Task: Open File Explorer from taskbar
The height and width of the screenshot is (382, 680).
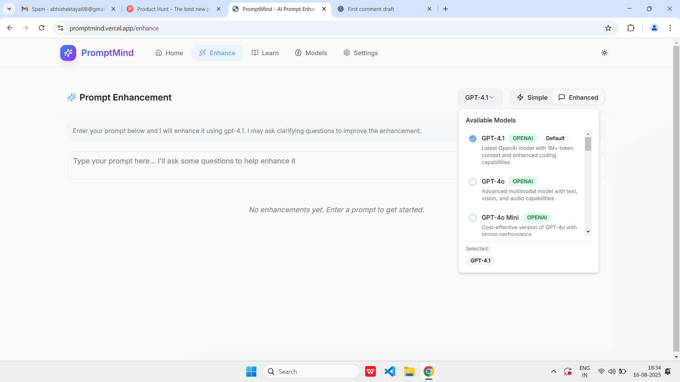Action: [409, 371]
